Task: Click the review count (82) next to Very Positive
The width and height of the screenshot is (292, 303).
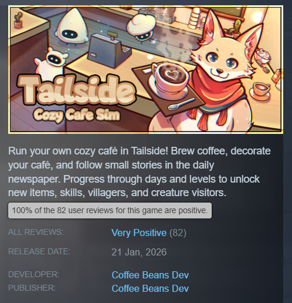Action: [178, 233]
